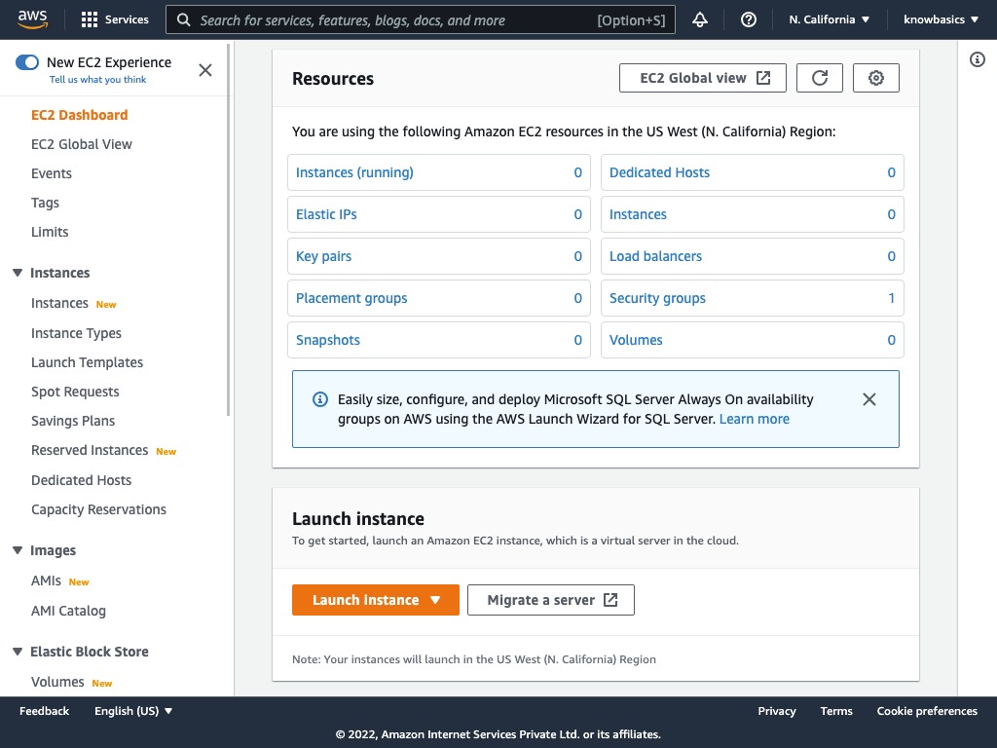Viewport: 997px width, 748px height.
Task: Open the Elastic IPs resource tile
Action: [x=439, y=214]
